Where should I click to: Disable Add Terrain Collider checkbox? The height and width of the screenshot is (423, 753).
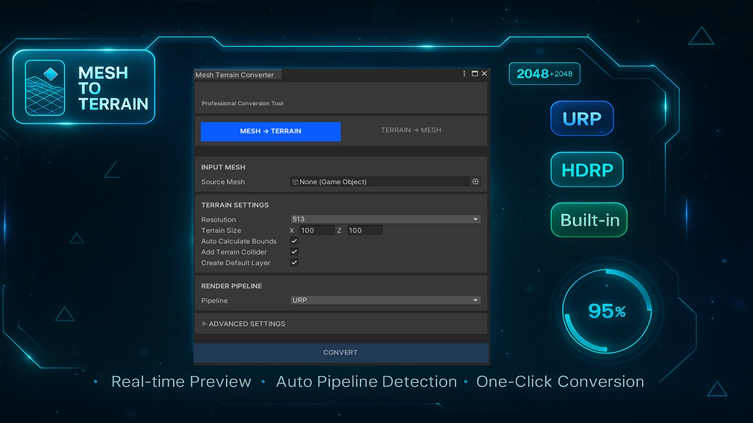[x=294, y=251]
